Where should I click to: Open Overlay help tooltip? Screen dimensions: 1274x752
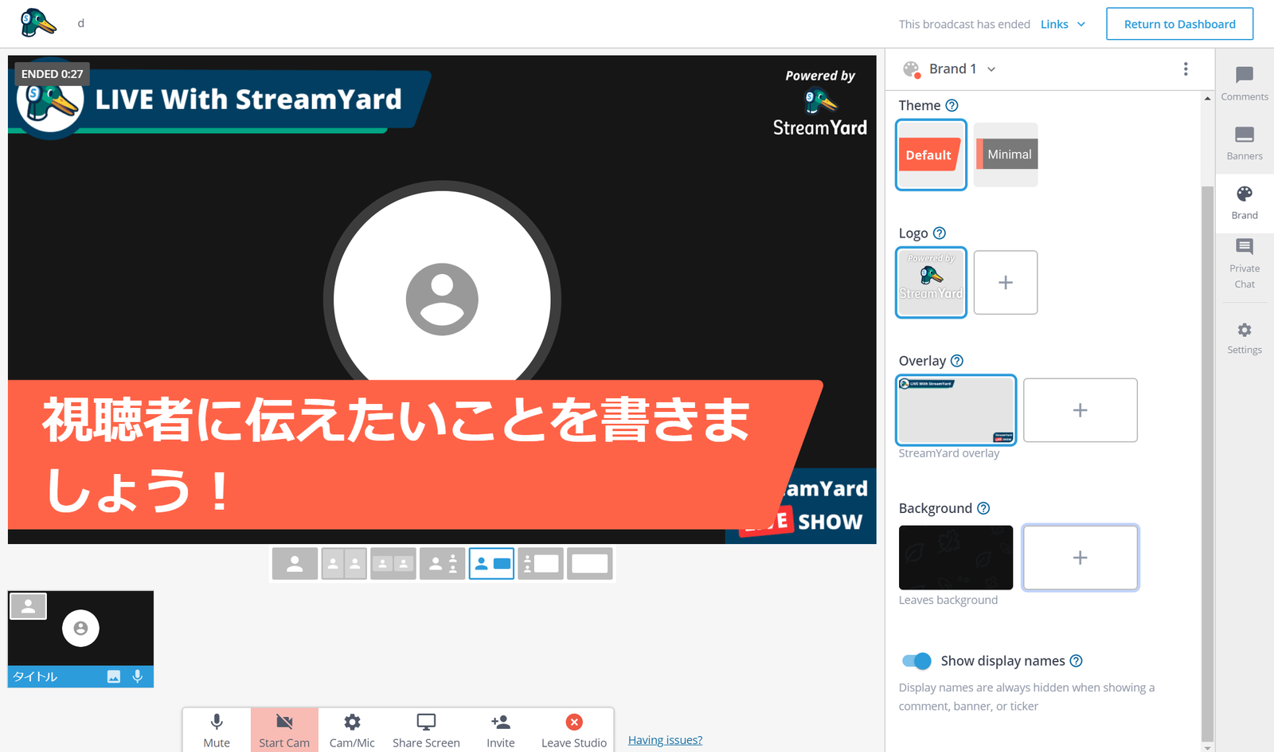click(x=957, y=361)
